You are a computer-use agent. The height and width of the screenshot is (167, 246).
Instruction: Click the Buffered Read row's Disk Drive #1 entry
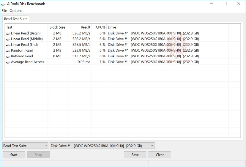point(153,56)
